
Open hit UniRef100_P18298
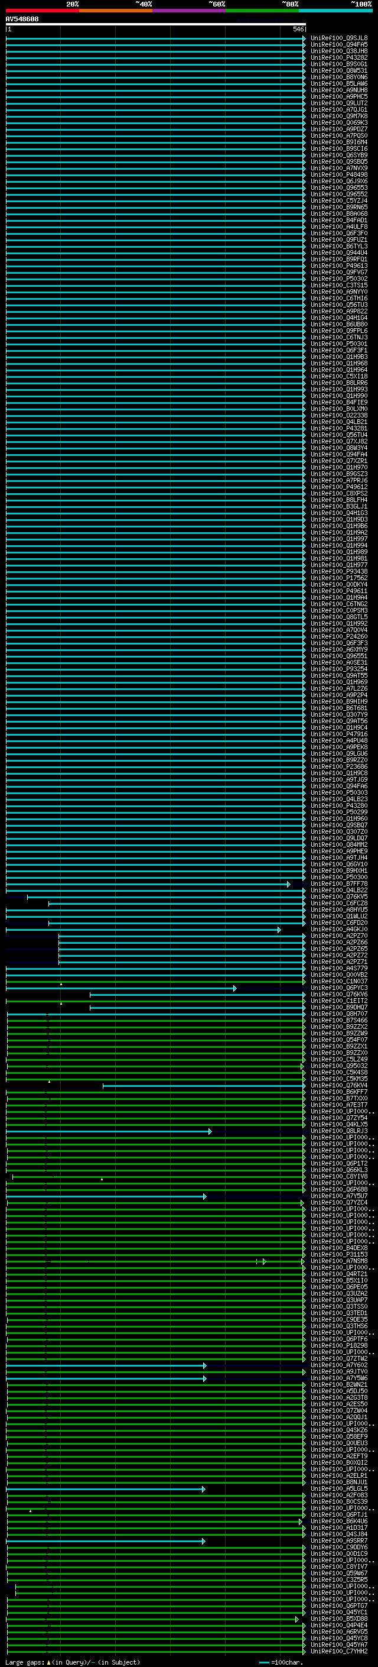[338, 1345]
